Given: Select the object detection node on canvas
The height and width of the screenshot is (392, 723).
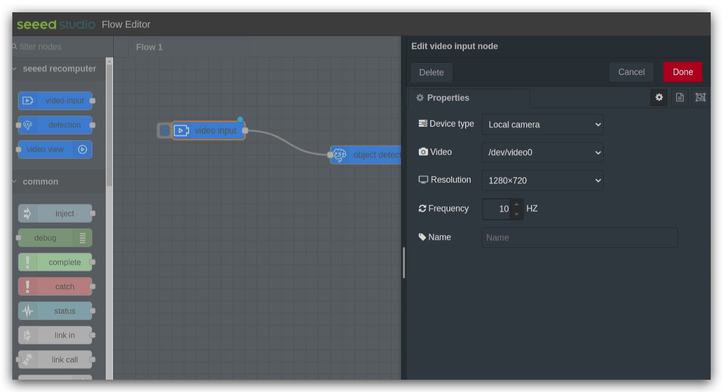Looking at the screenshot, I should 366,155.
